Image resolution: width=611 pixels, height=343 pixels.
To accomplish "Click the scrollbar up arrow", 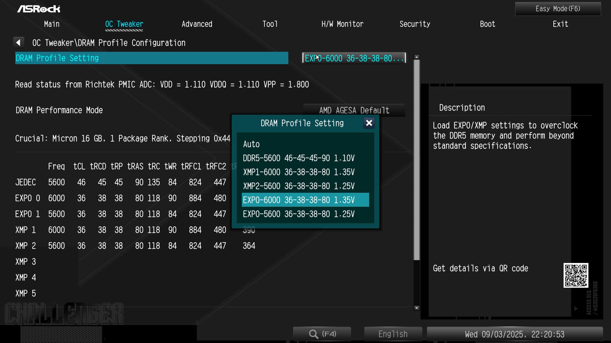I will (417, 57).
